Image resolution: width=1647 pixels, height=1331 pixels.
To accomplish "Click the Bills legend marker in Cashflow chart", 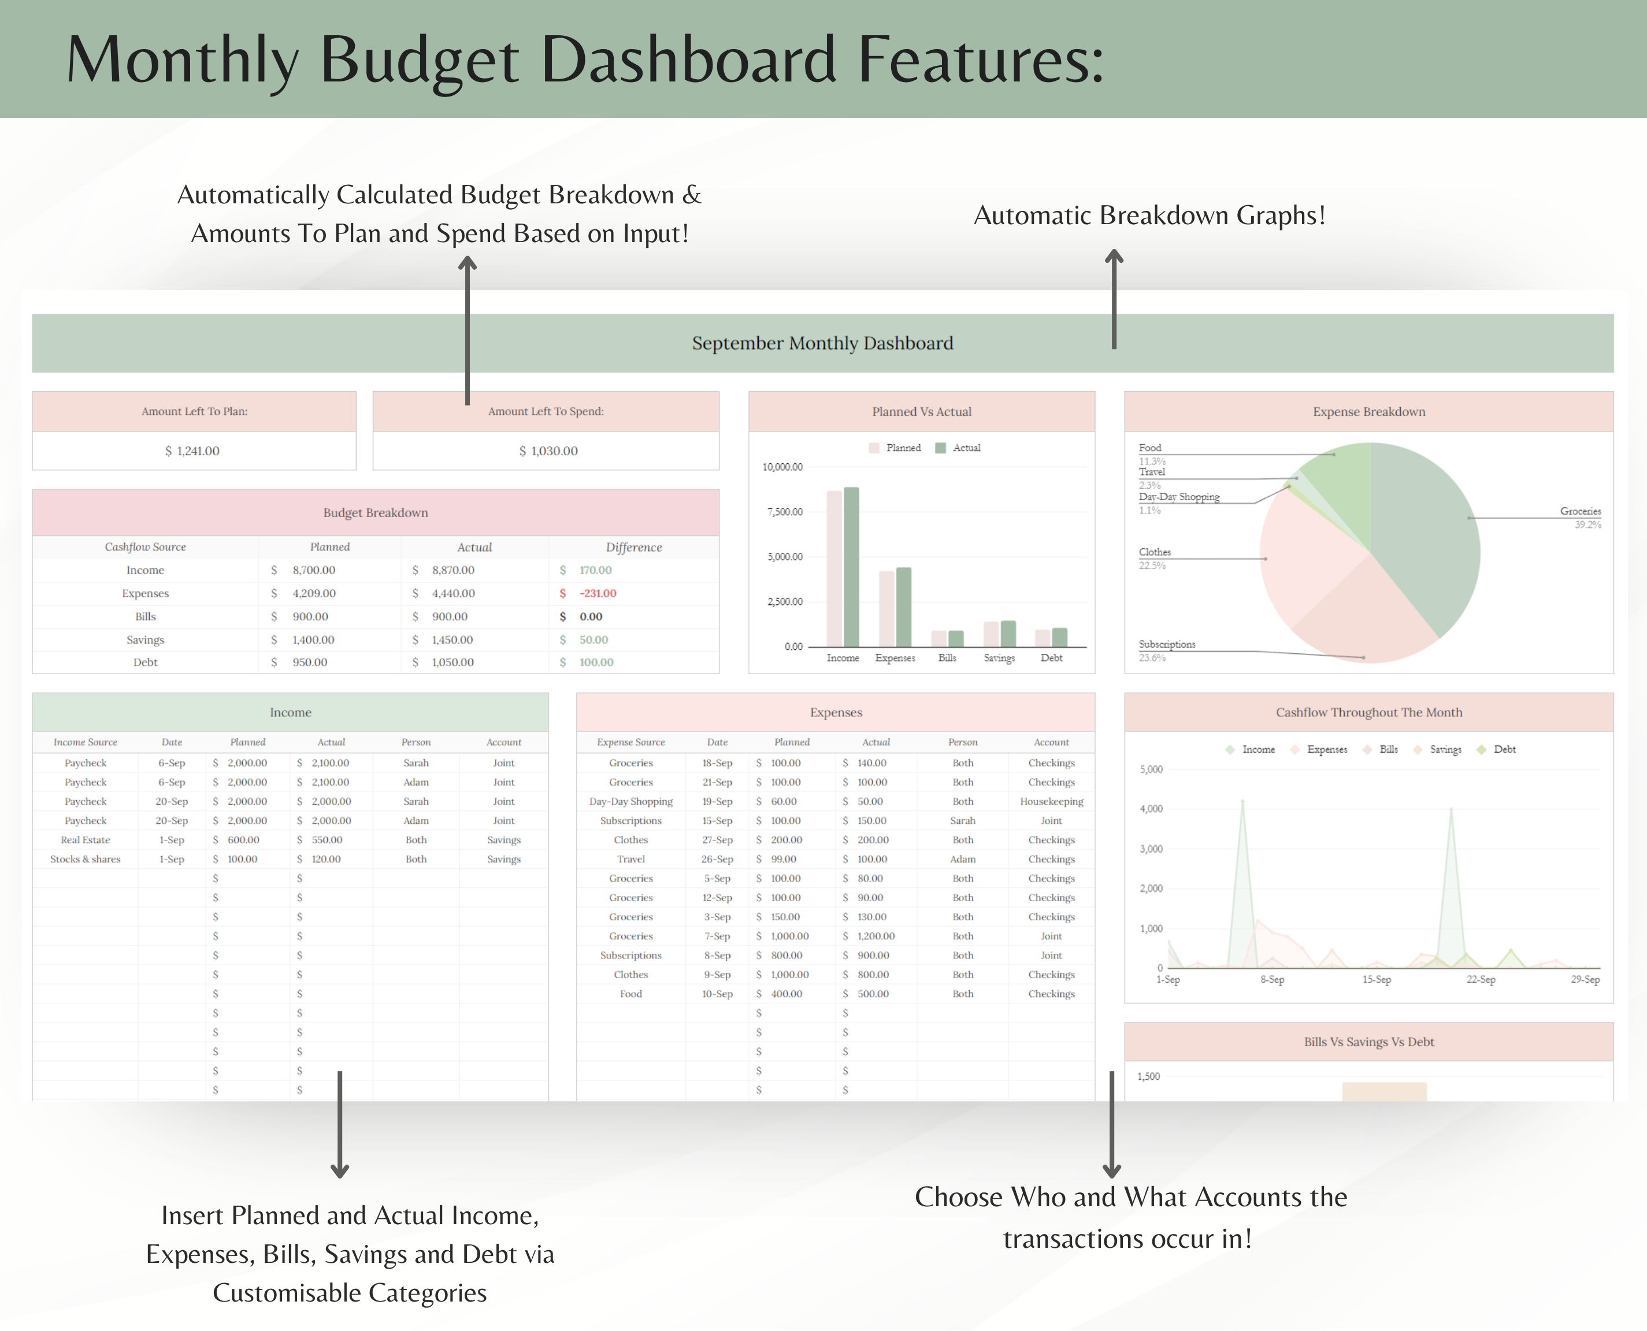I will 1367,749.
